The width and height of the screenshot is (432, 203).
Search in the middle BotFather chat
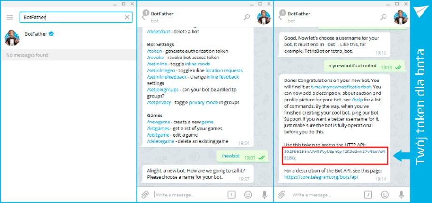point(247,17)
